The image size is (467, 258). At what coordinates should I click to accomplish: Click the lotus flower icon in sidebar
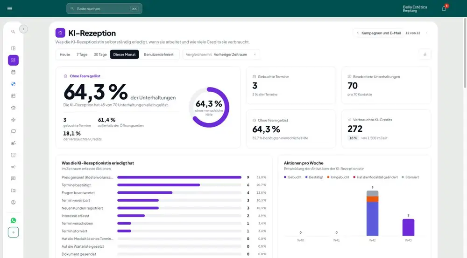[14, 120]
